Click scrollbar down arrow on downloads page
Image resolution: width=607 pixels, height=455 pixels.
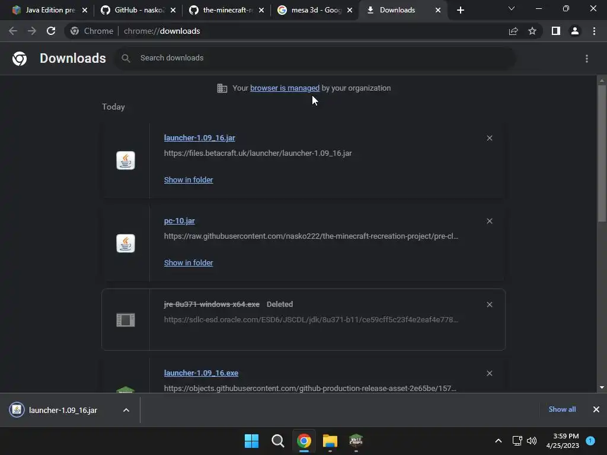[602, 387]
